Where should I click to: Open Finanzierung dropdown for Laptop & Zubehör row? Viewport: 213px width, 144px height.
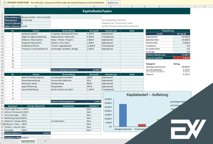pos(111,34)
